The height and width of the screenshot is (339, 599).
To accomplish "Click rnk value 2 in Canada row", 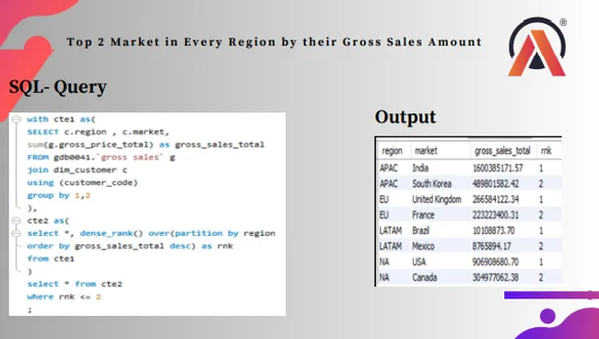I will [541, 277].
